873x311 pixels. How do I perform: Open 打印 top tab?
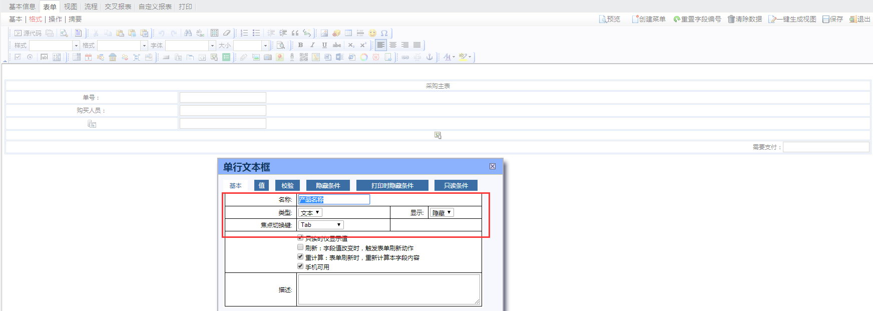185,7
